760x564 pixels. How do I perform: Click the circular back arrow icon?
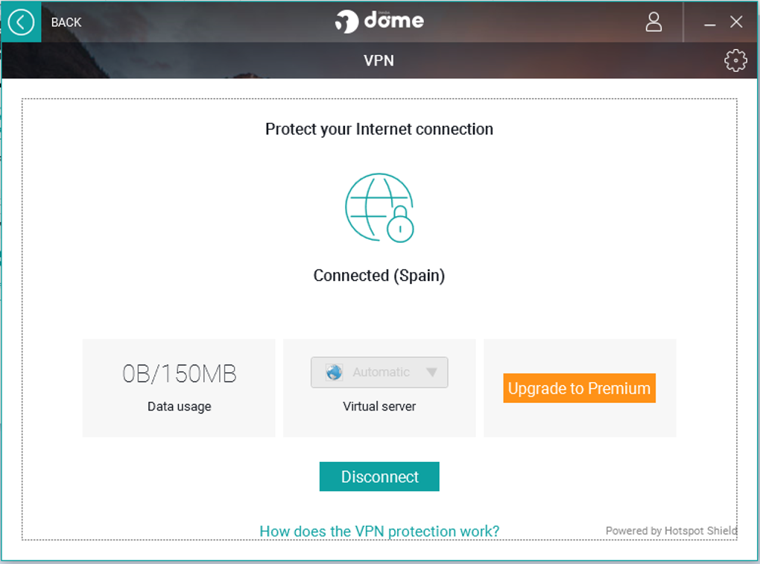(21, 22)
